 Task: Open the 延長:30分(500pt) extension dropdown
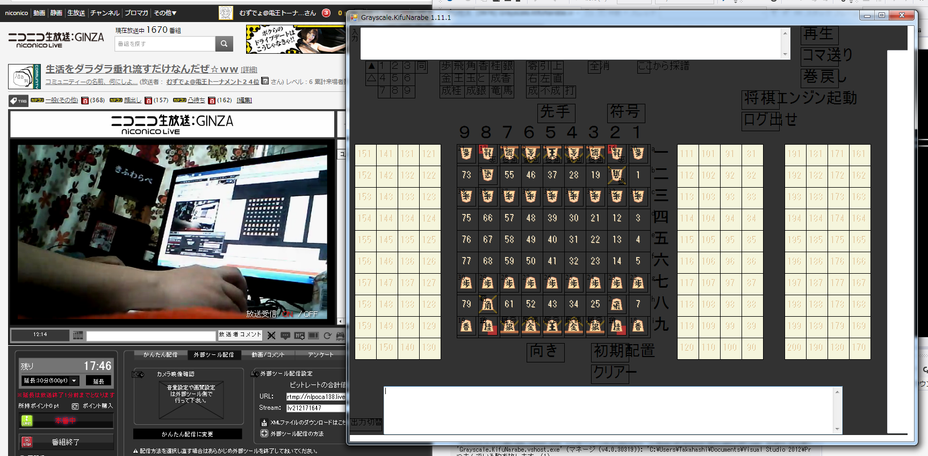51,381
